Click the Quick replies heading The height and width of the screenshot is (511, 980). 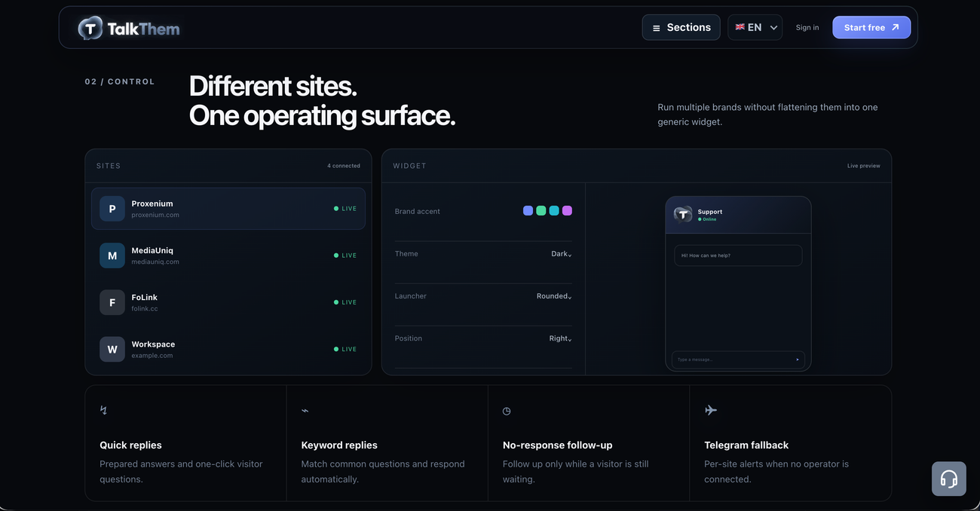coord(130,445)
